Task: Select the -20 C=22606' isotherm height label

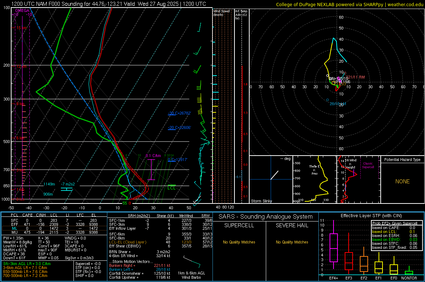Action: tap(179, 127)
